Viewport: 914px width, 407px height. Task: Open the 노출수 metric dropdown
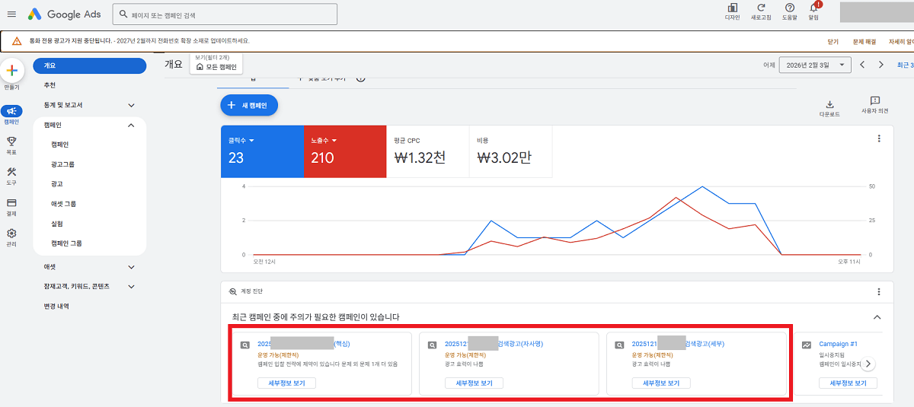coord(323,140)
